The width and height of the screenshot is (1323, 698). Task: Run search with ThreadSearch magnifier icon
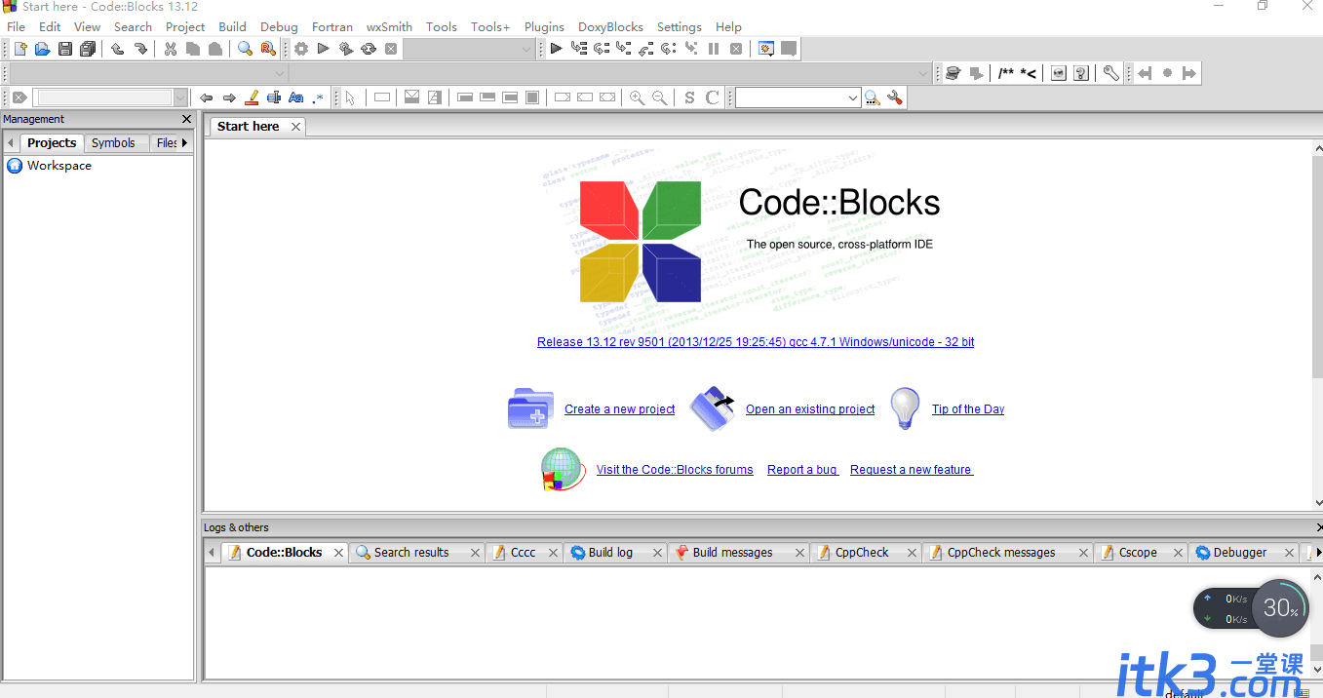pyautogui.click(x=872, y=97)
